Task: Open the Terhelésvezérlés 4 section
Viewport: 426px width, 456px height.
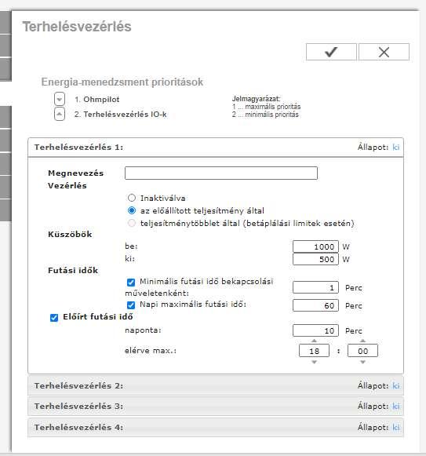Action: point(216,427)
